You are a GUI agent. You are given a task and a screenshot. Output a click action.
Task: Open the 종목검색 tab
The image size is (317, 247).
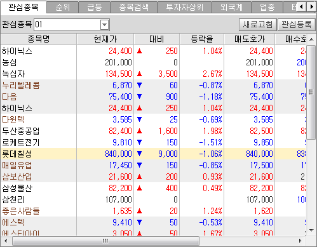(133, 8)
